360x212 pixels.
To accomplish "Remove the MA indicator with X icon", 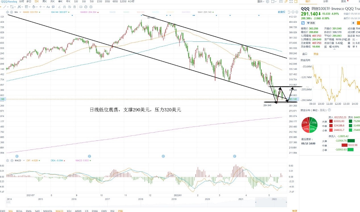I will [x=11, y=12].
